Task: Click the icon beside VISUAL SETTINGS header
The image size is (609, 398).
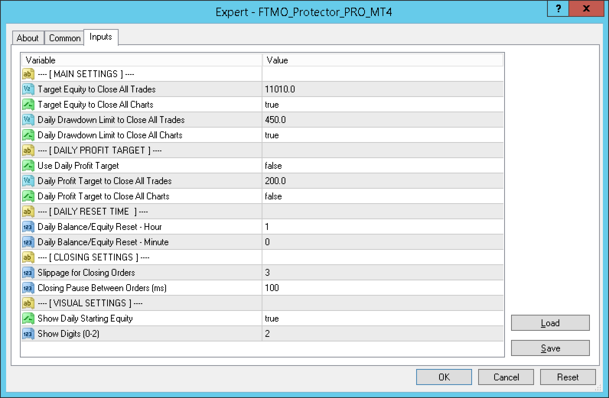Action: (28, 303)
